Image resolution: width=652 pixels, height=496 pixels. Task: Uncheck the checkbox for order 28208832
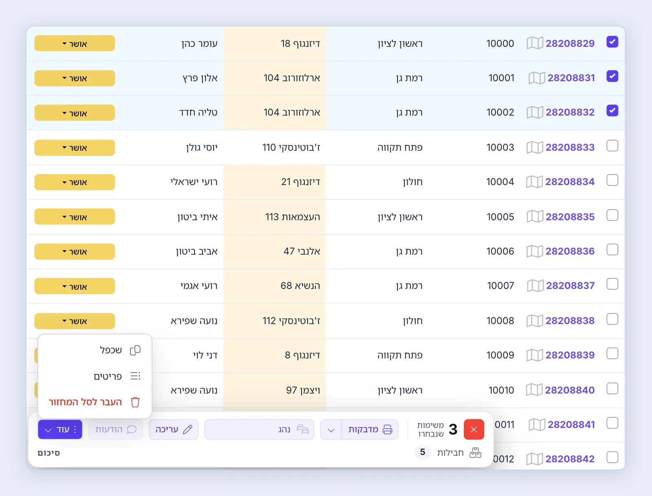point(612,111)
